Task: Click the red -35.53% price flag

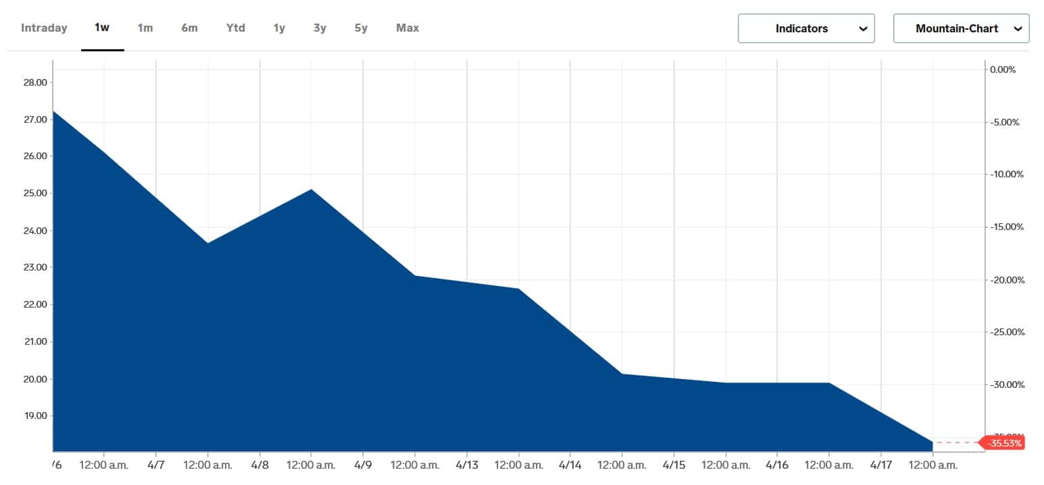Action: (1004, 443)
